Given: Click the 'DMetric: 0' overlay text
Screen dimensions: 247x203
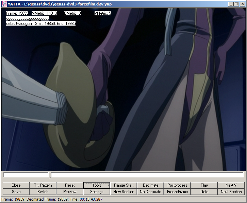Looking at the screenshot, I should click(x=72, y=13).
